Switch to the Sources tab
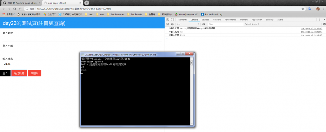Screen dimensions: 326x132 click(x=205, y=20)
